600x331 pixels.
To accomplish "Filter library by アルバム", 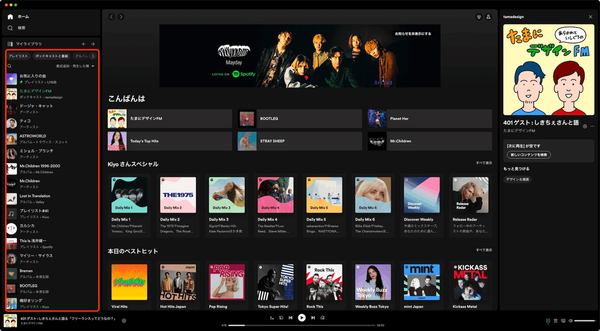I will point(80,56).
